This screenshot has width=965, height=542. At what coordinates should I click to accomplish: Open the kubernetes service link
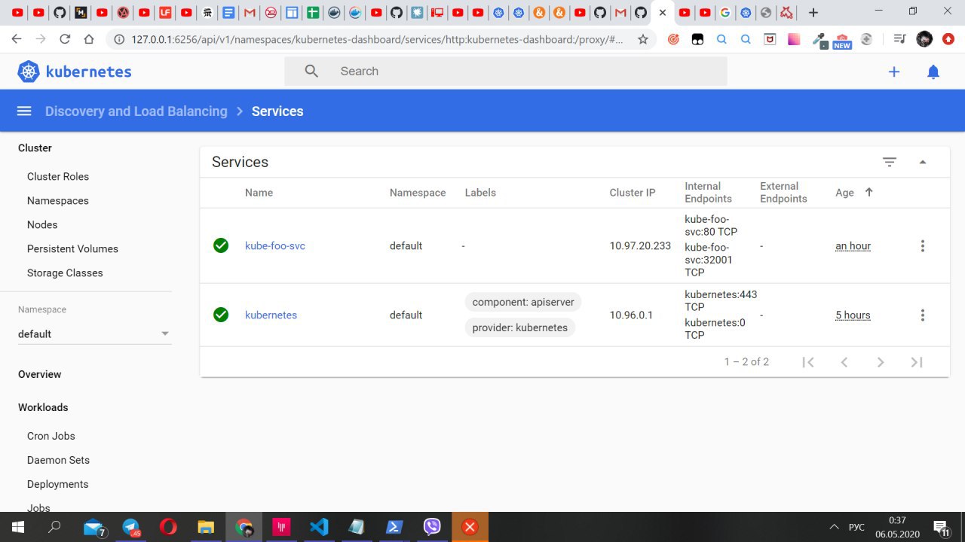(271, 315)
